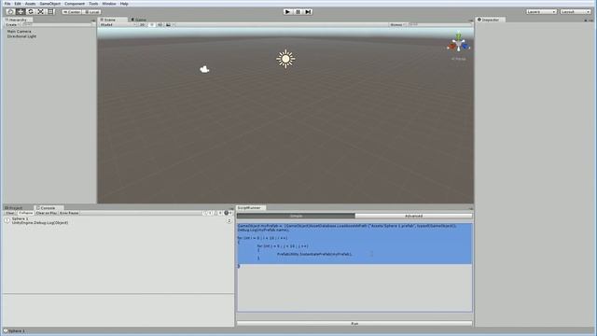Click the red X axis on the orientation gizmo
This screenshot has width=597, height=336.
click(x=451, y=47)
